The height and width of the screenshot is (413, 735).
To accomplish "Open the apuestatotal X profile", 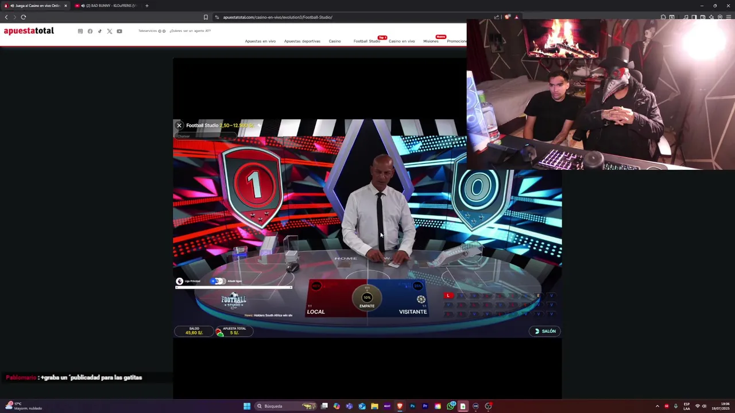I will pyautogui.click(x=110, y=31).
